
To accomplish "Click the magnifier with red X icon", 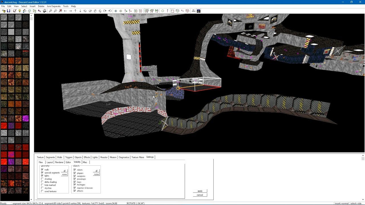I will 60,11.
